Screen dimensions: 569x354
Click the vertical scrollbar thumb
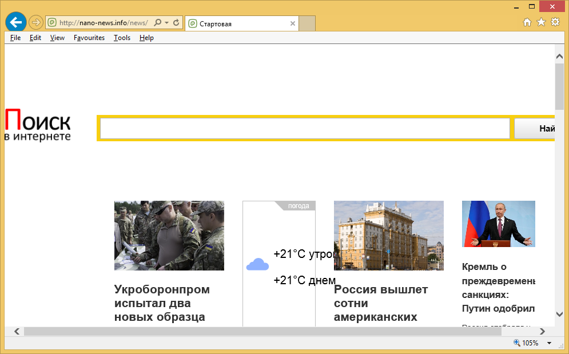click(x=559, y=86)
